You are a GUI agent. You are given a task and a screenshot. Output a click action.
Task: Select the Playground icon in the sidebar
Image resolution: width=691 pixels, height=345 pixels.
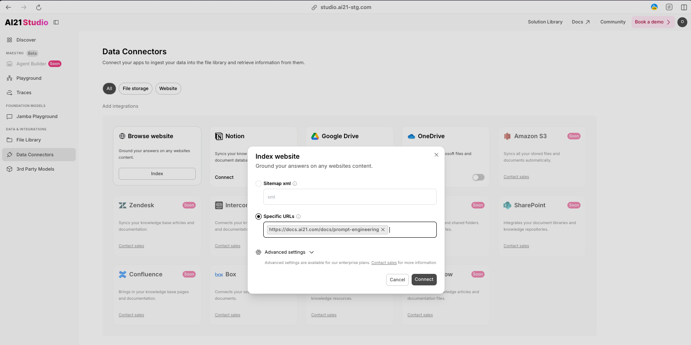click(9, 78)
